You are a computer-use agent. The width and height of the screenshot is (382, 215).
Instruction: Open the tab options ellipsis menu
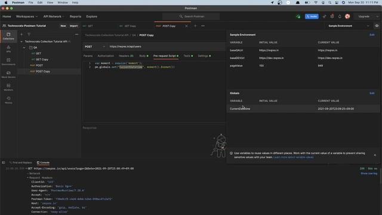pyautogui.click(x=203, y=26)
